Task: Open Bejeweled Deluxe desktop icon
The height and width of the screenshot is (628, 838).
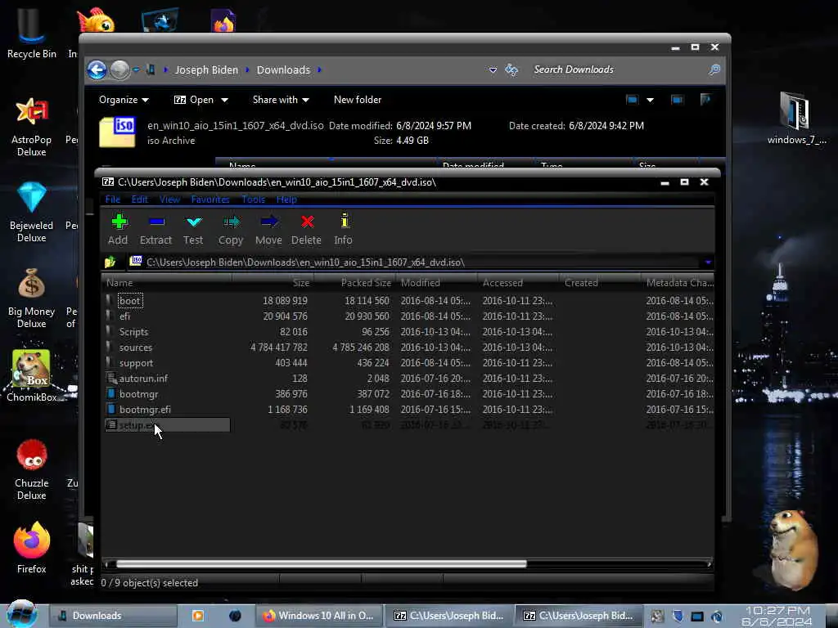Action: (32, 213)
